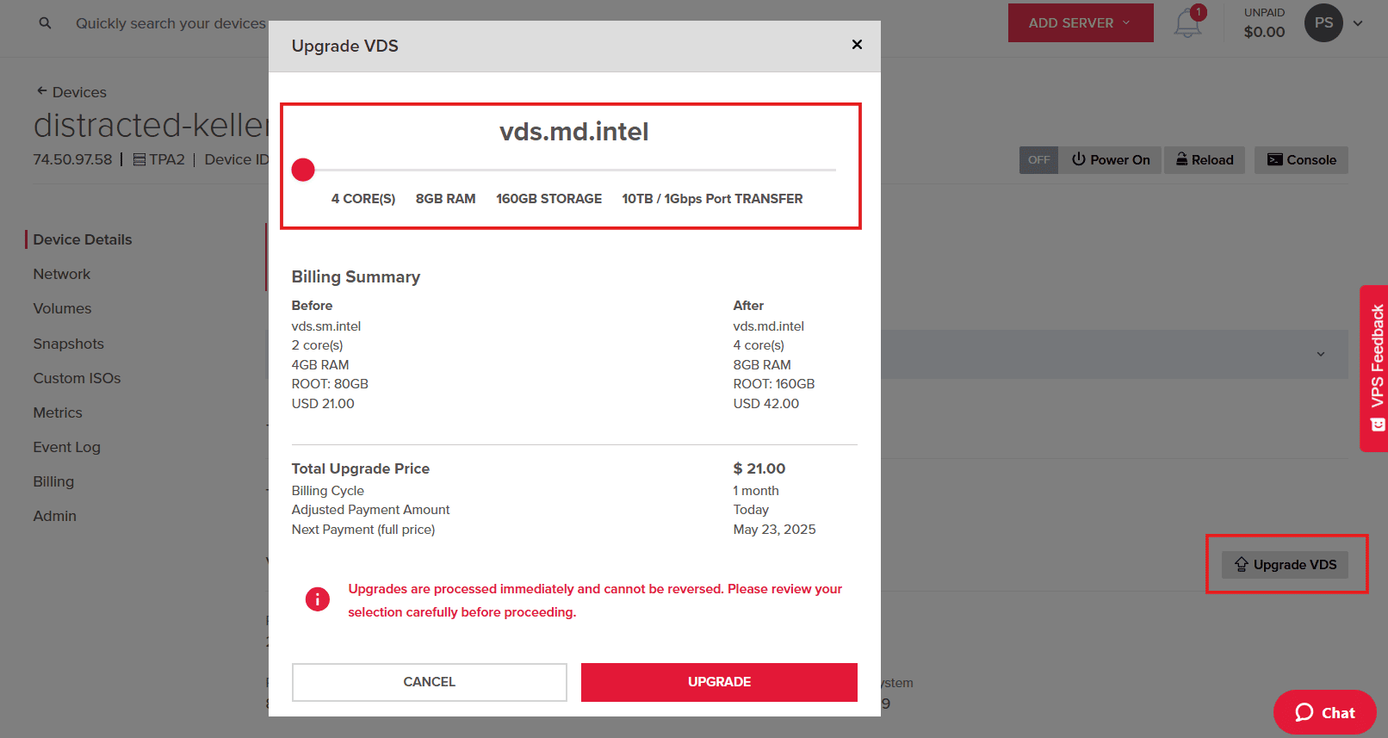
Task: Click the search magnifier icon
Action: [45, 23]
